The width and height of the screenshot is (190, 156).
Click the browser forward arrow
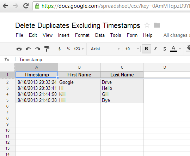coord(16,6)
